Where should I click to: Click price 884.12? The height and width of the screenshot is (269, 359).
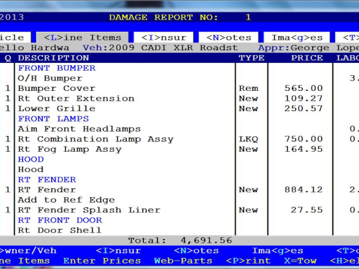(303, 189)
